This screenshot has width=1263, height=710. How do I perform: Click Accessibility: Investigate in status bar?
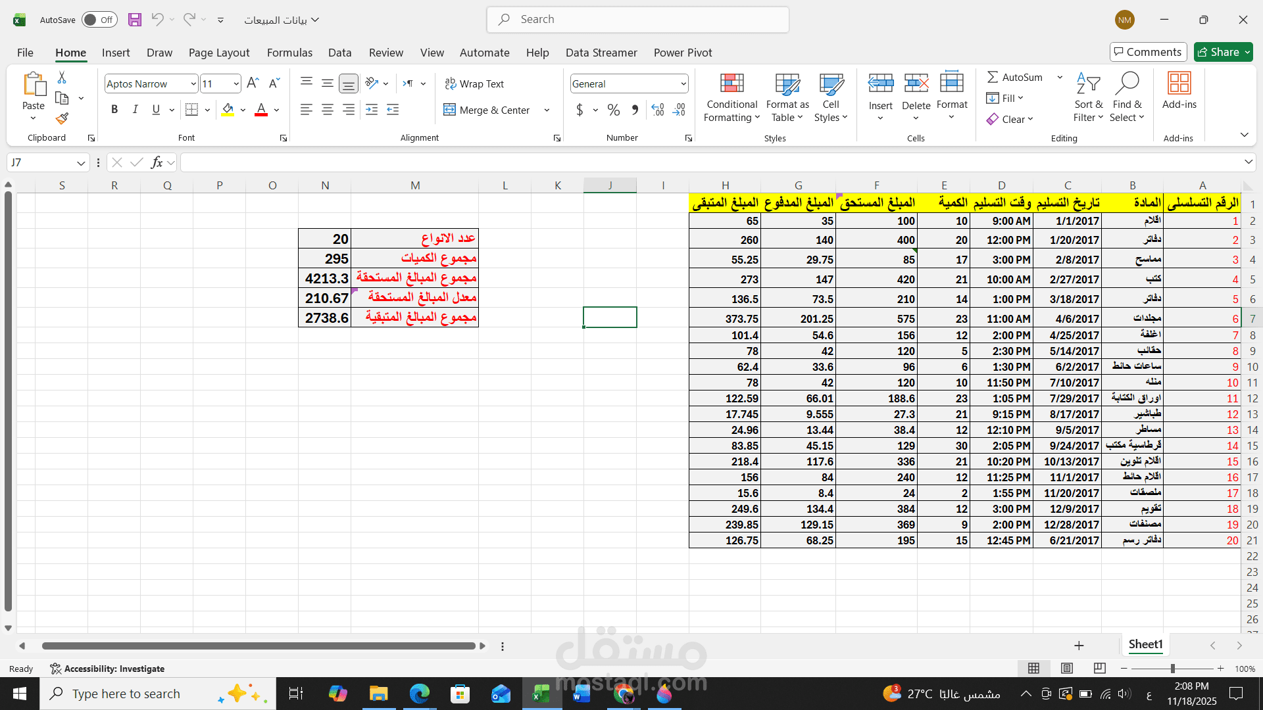[108, 669]
